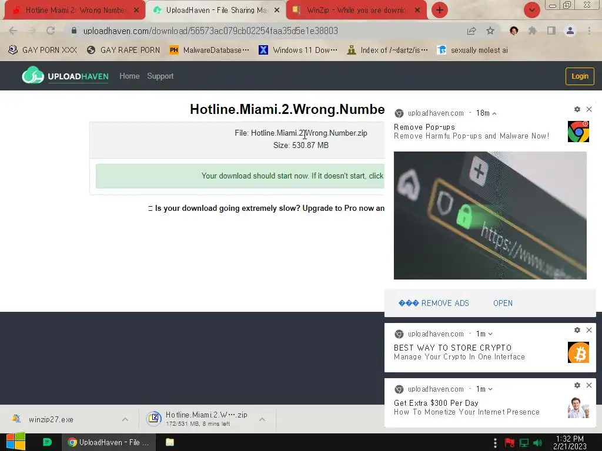Expand winzip27.exe download options arrow

click(x=125, y=419)
